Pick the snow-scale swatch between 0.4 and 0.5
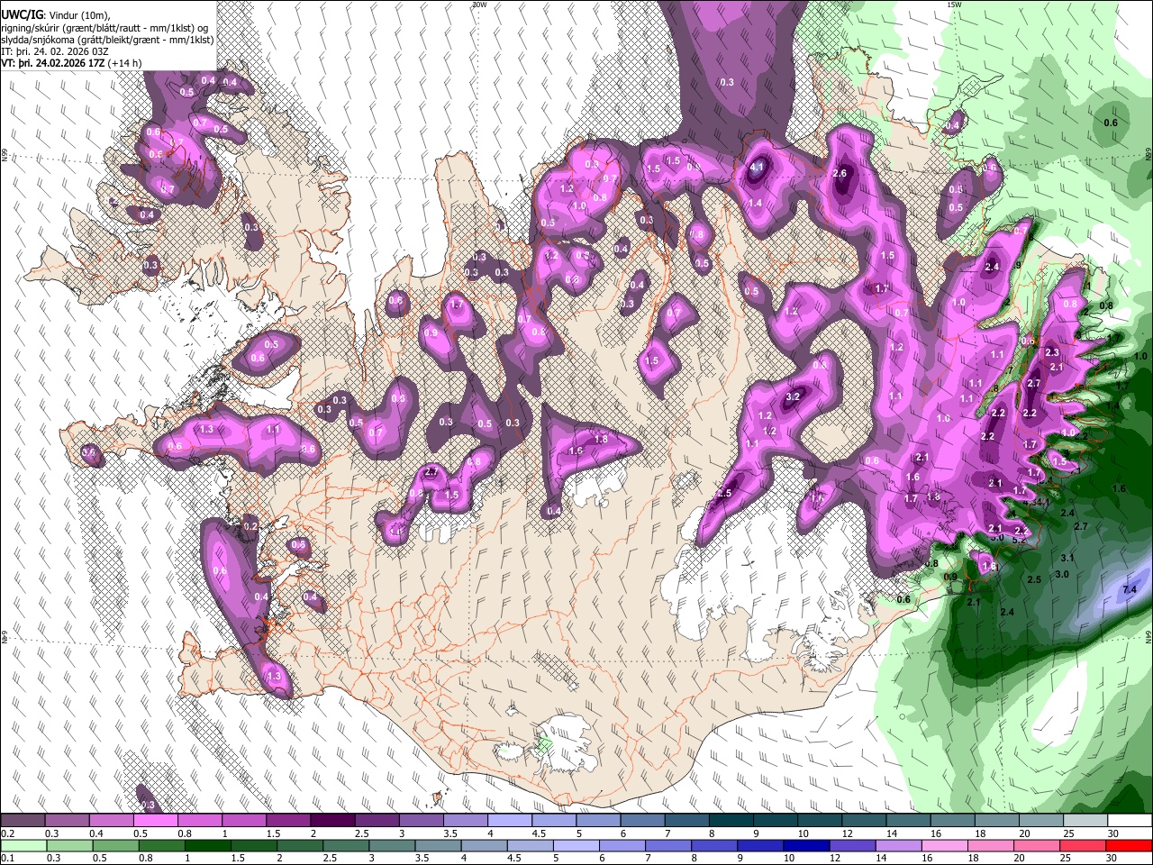This screenshot has width=1153, height=865. point(112,821)
